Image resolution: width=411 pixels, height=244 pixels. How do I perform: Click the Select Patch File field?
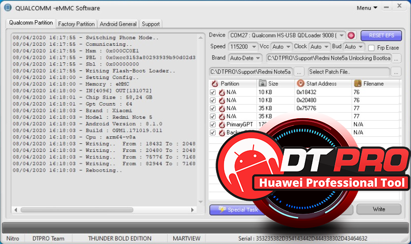(348, 72)
